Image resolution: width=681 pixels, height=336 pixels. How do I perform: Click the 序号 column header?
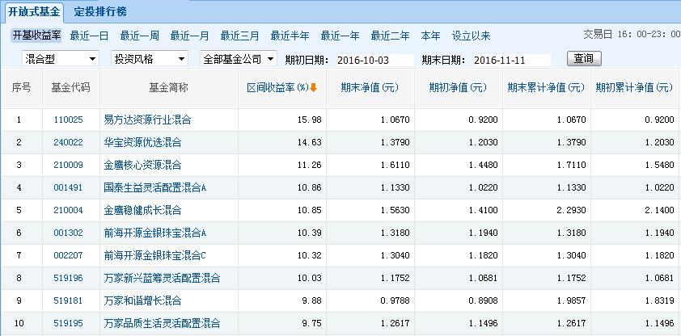point(21,88)
